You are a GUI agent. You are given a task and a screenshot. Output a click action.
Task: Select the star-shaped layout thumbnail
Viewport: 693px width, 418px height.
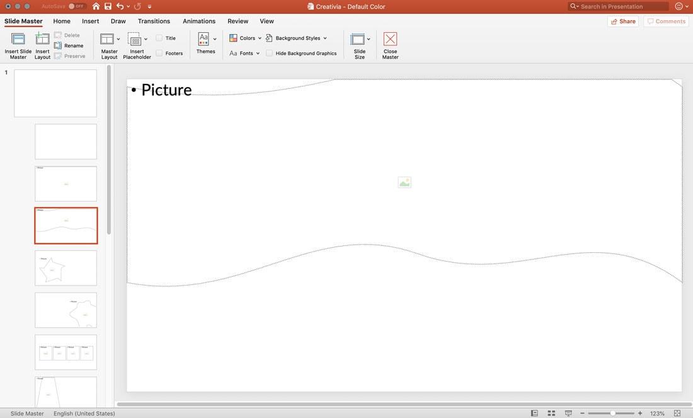click(66, 267)
